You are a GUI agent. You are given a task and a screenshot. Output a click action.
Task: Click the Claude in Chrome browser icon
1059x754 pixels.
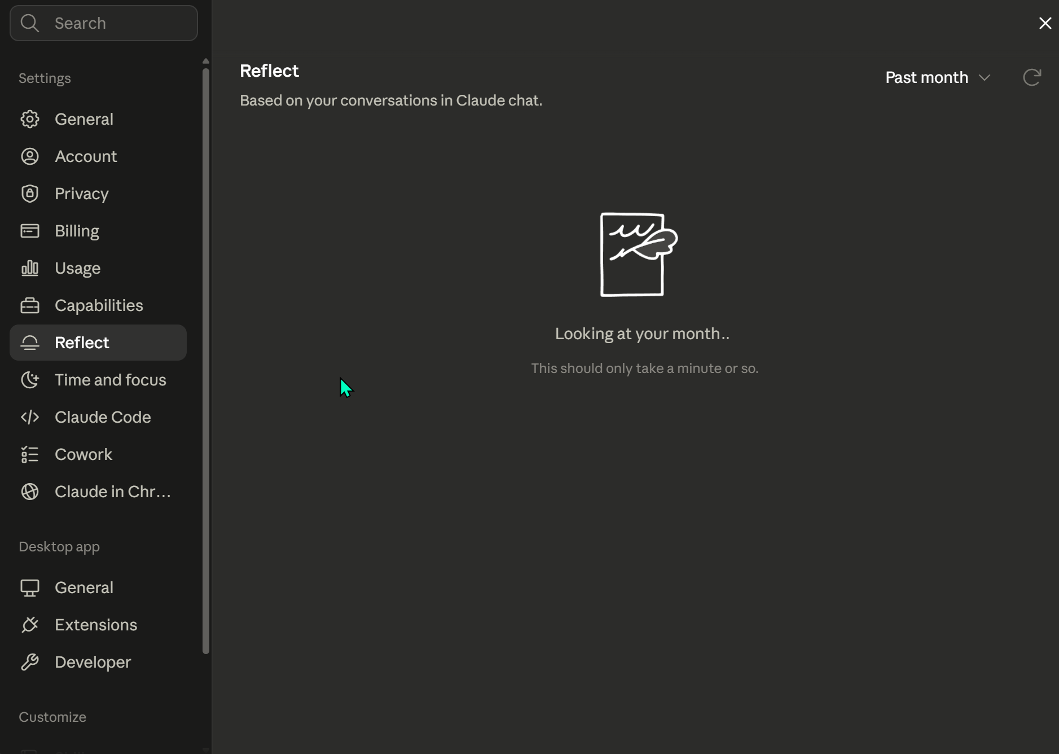tap(30, 492)
